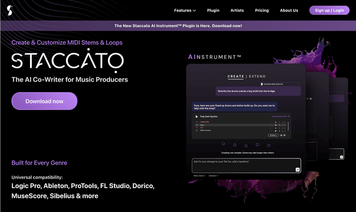Image resolution: width=356 pixels, height=212 pixels.
Task: Click the file icon on the Trap beats attachment chip
Action: (262, 84)
